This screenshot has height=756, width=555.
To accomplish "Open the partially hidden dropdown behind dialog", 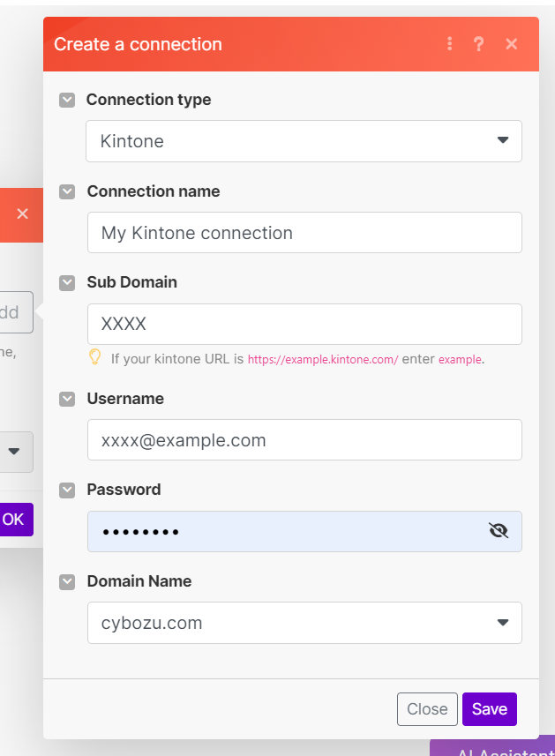I will click(15, 452).
